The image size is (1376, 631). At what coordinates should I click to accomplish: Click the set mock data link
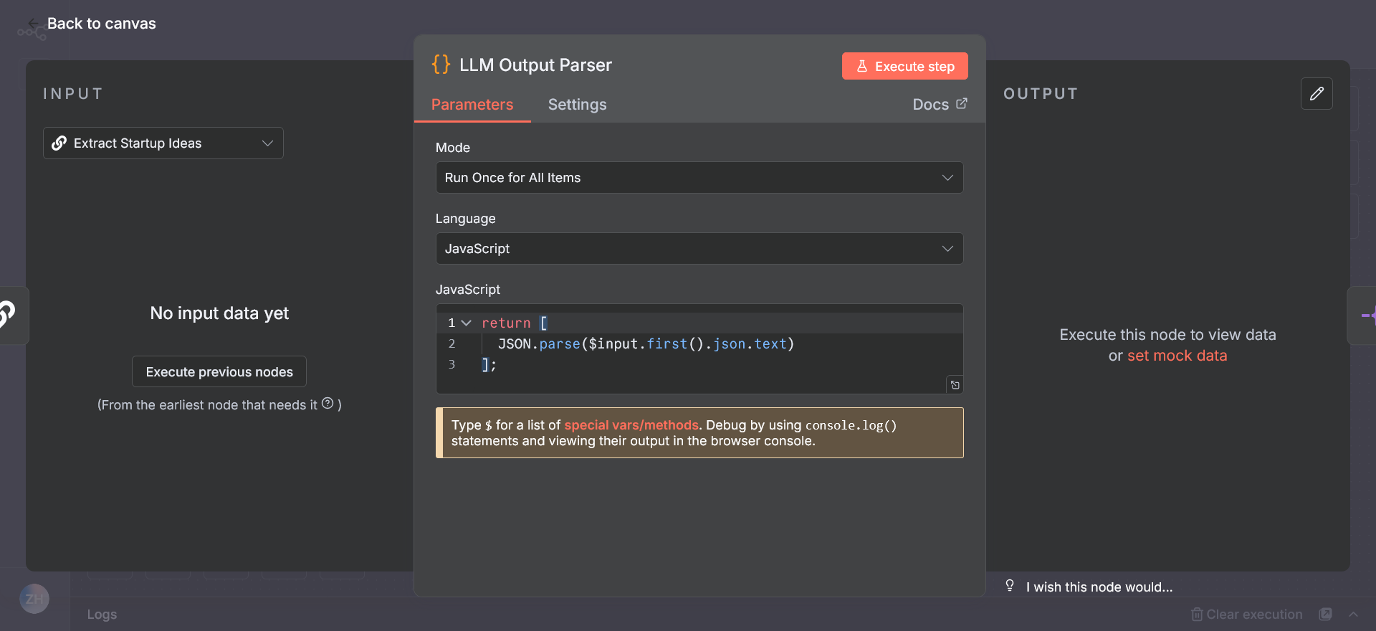pos(1177,356)
